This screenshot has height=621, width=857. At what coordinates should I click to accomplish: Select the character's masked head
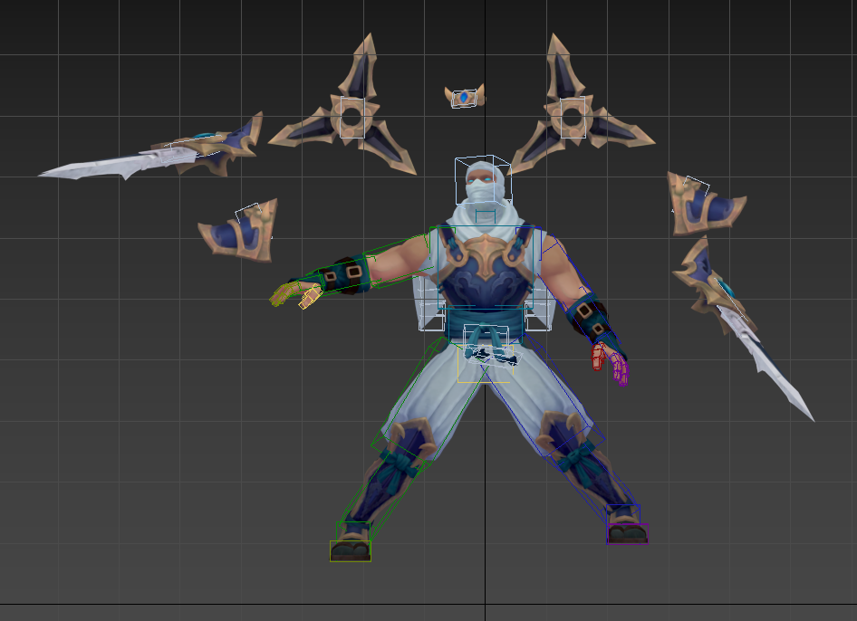[483, 182]
